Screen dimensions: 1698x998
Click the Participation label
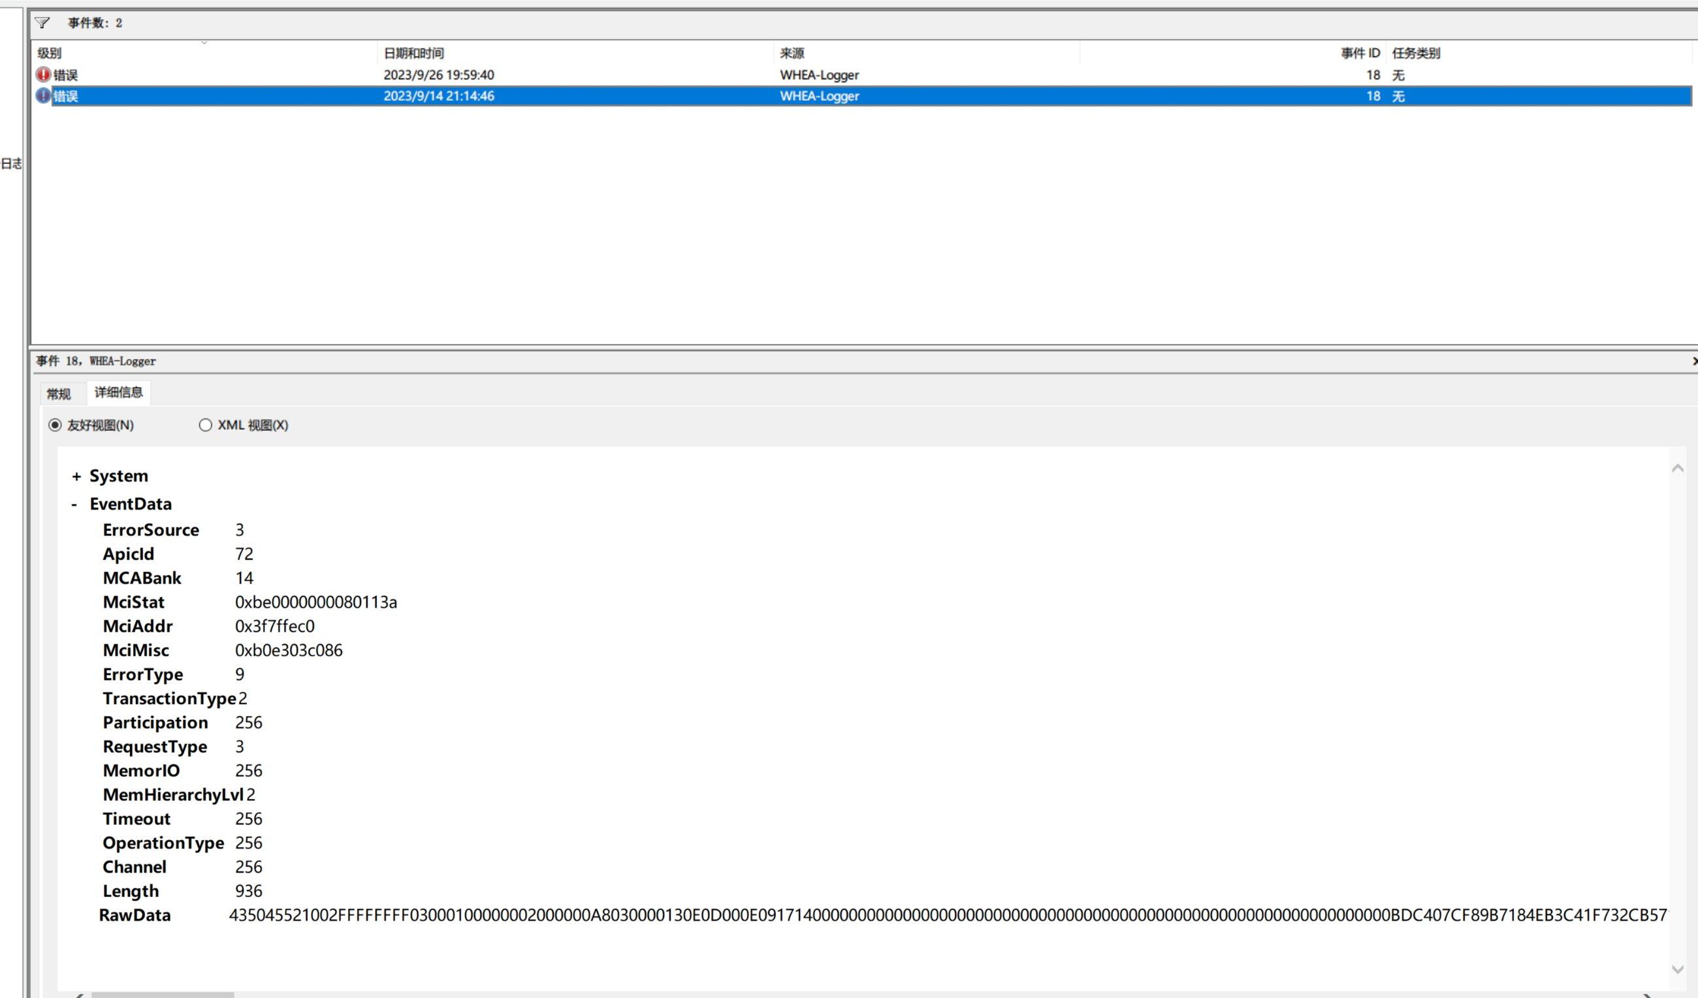[x=155, y=723]
